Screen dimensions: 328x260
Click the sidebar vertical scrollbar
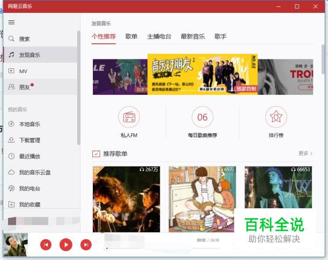[x=79, y=88]
